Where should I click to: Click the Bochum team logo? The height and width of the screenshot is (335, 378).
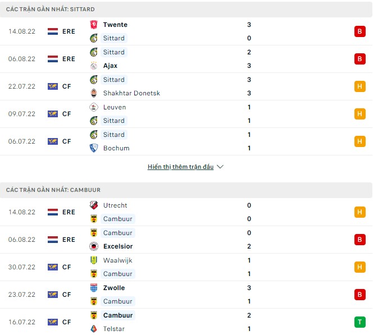[94, 148]
